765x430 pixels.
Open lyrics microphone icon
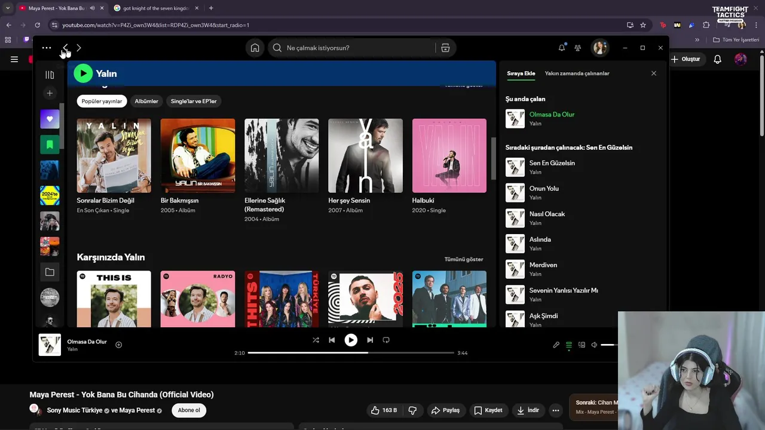click(x=556, y=345)
